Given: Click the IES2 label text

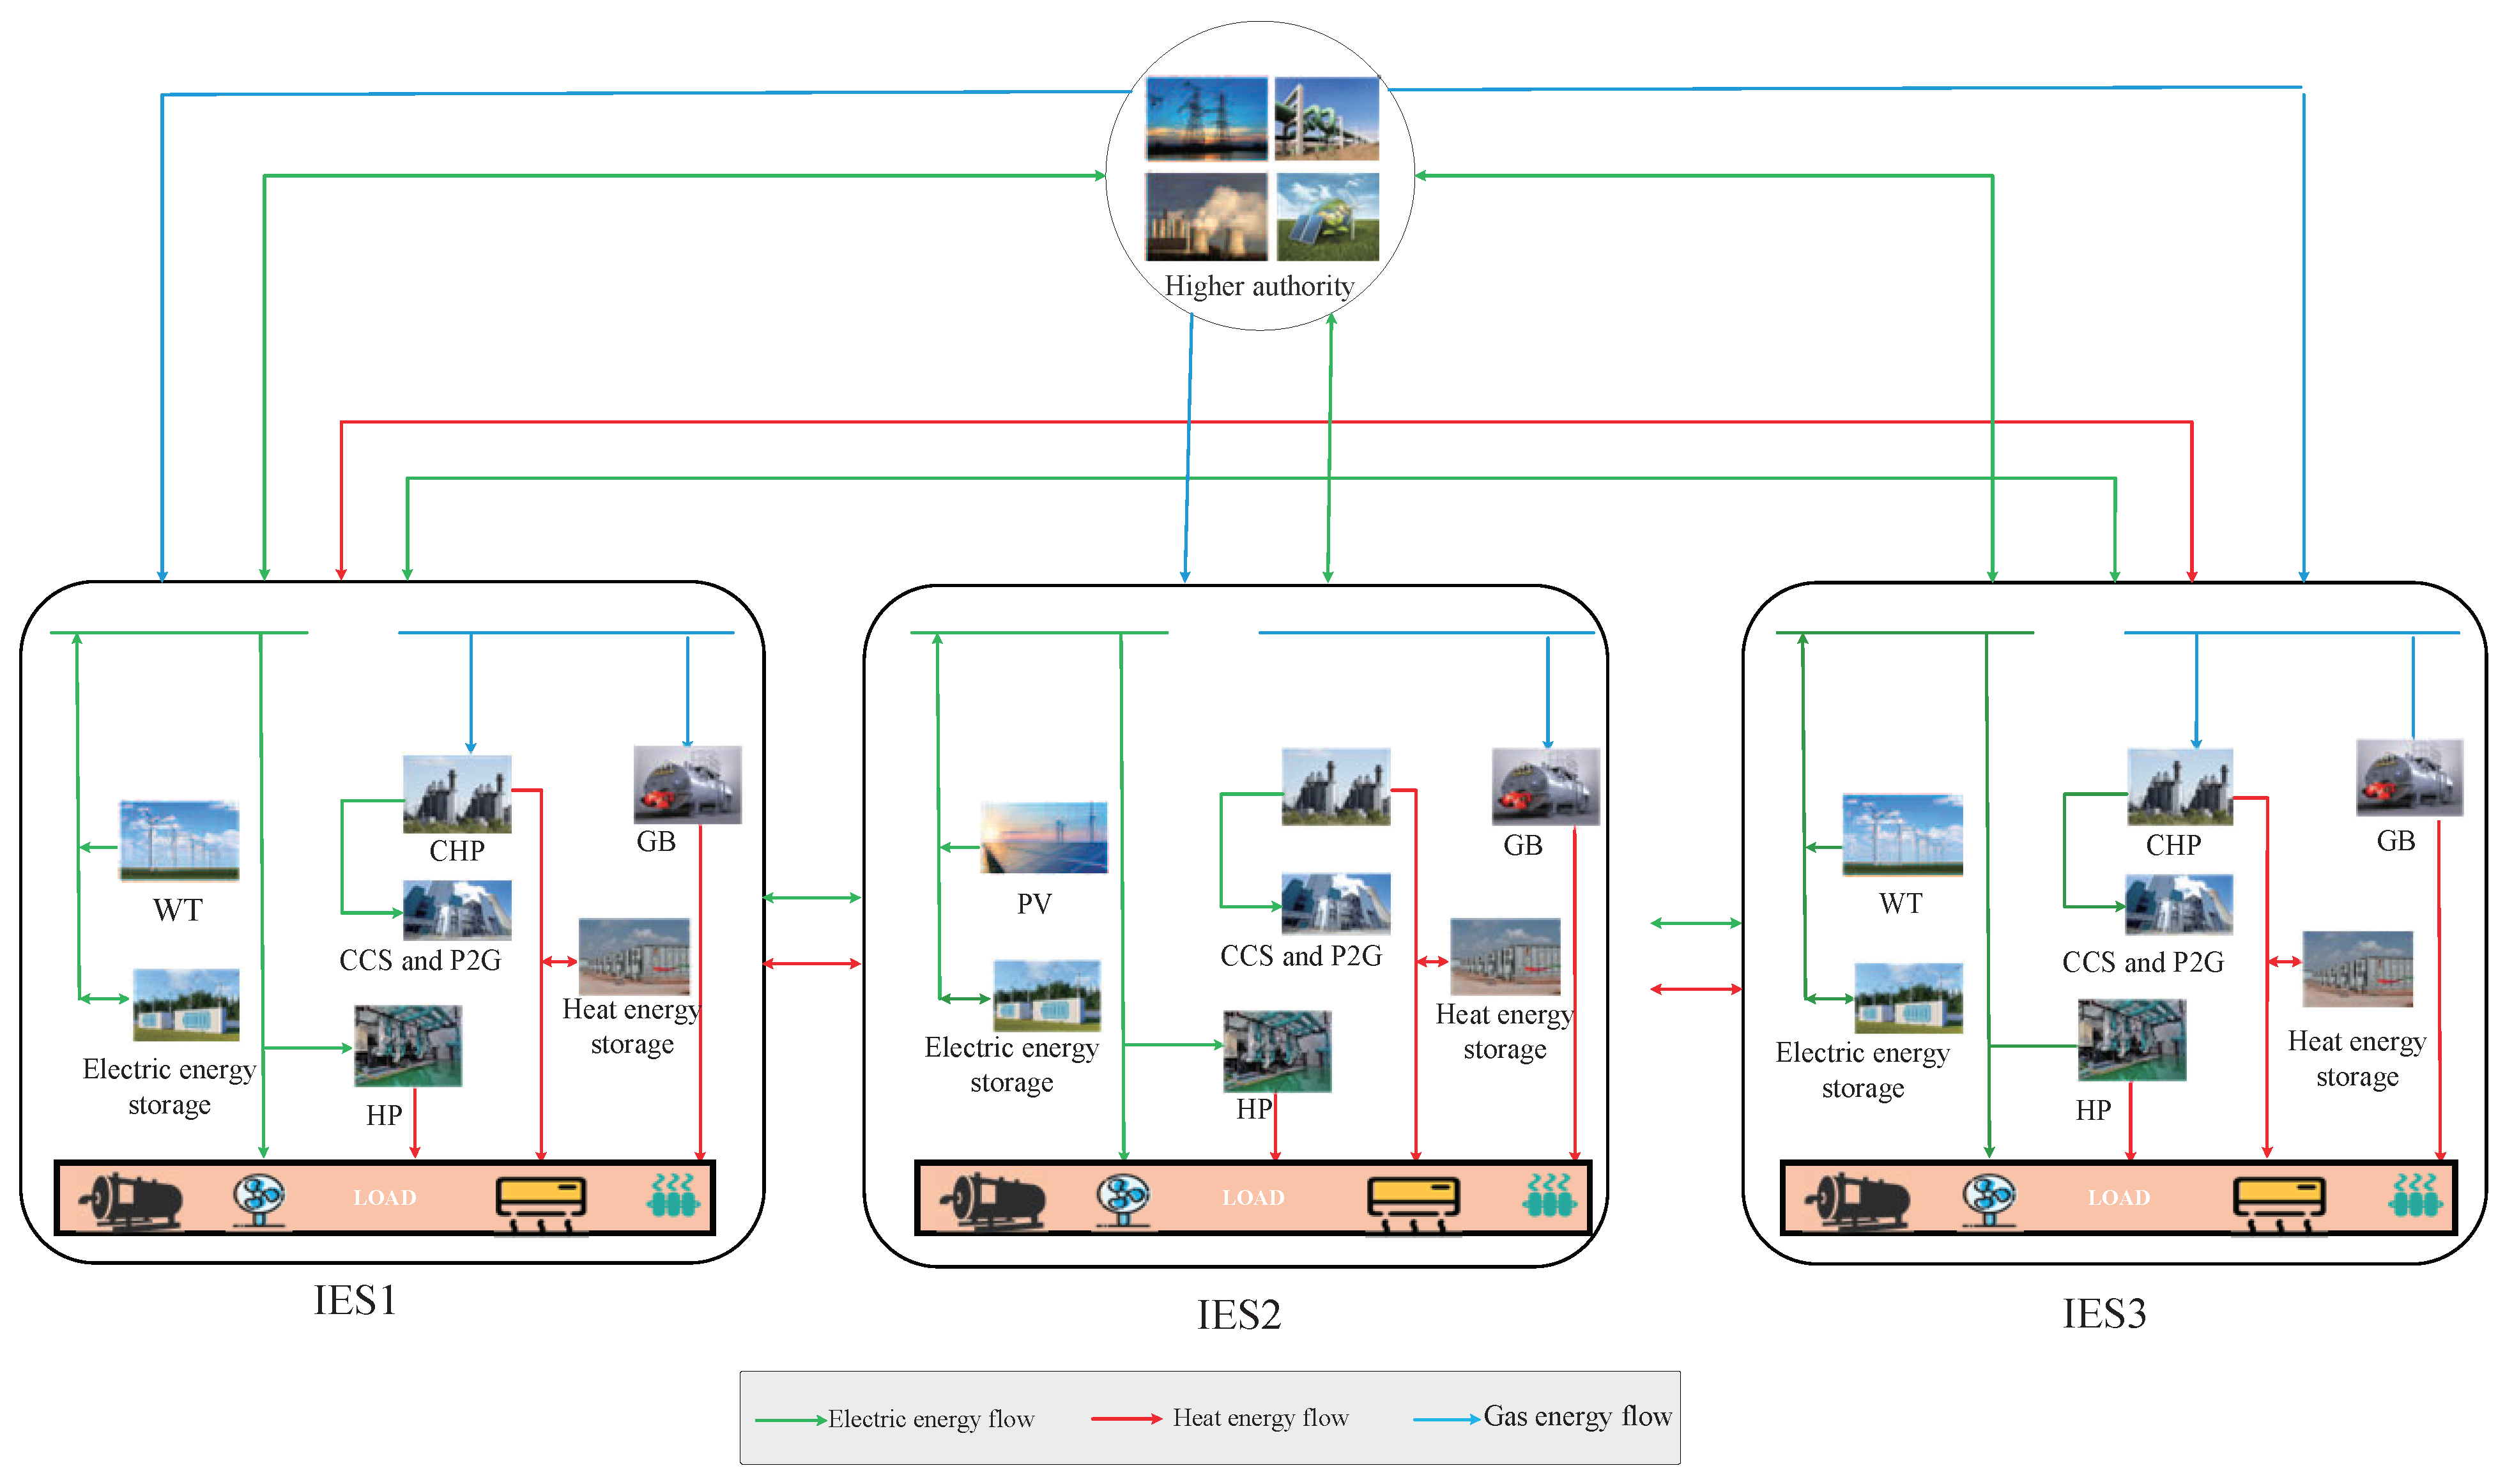Looking at the screenshot, I should tap(1239, 1314).
